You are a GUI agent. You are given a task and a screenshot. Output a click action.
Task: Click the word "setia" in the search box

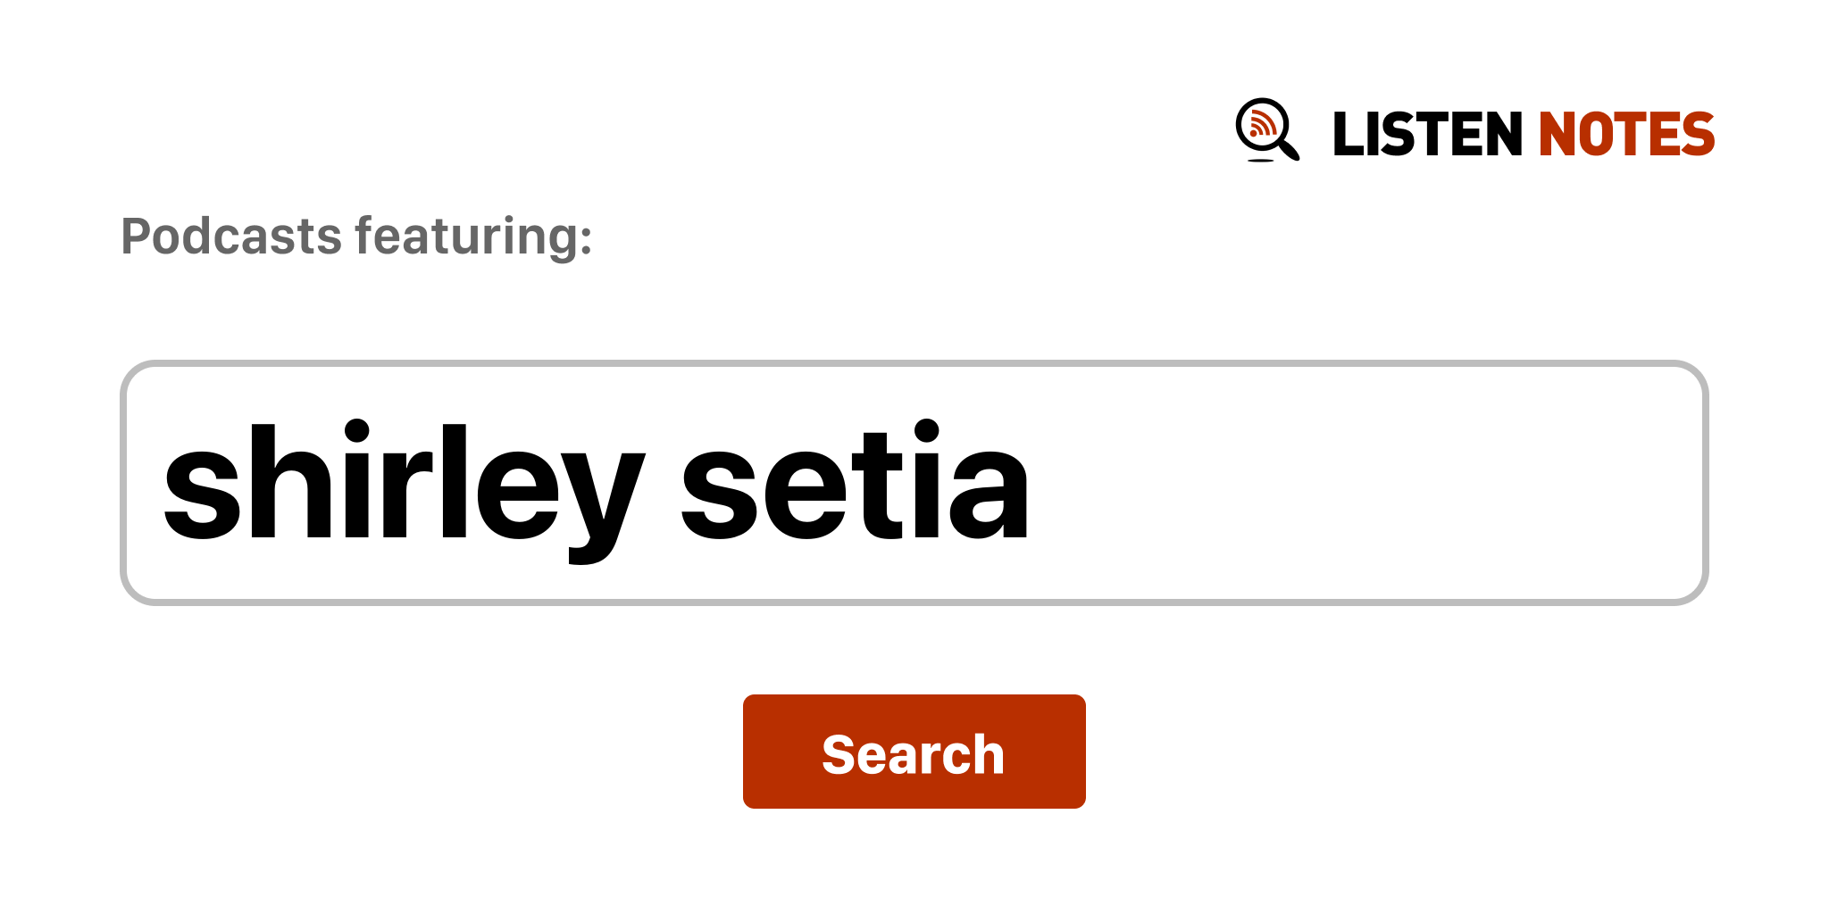point(855,483)
